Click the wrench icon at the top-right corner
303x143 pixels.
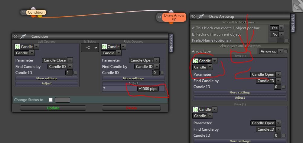(298, 6)
